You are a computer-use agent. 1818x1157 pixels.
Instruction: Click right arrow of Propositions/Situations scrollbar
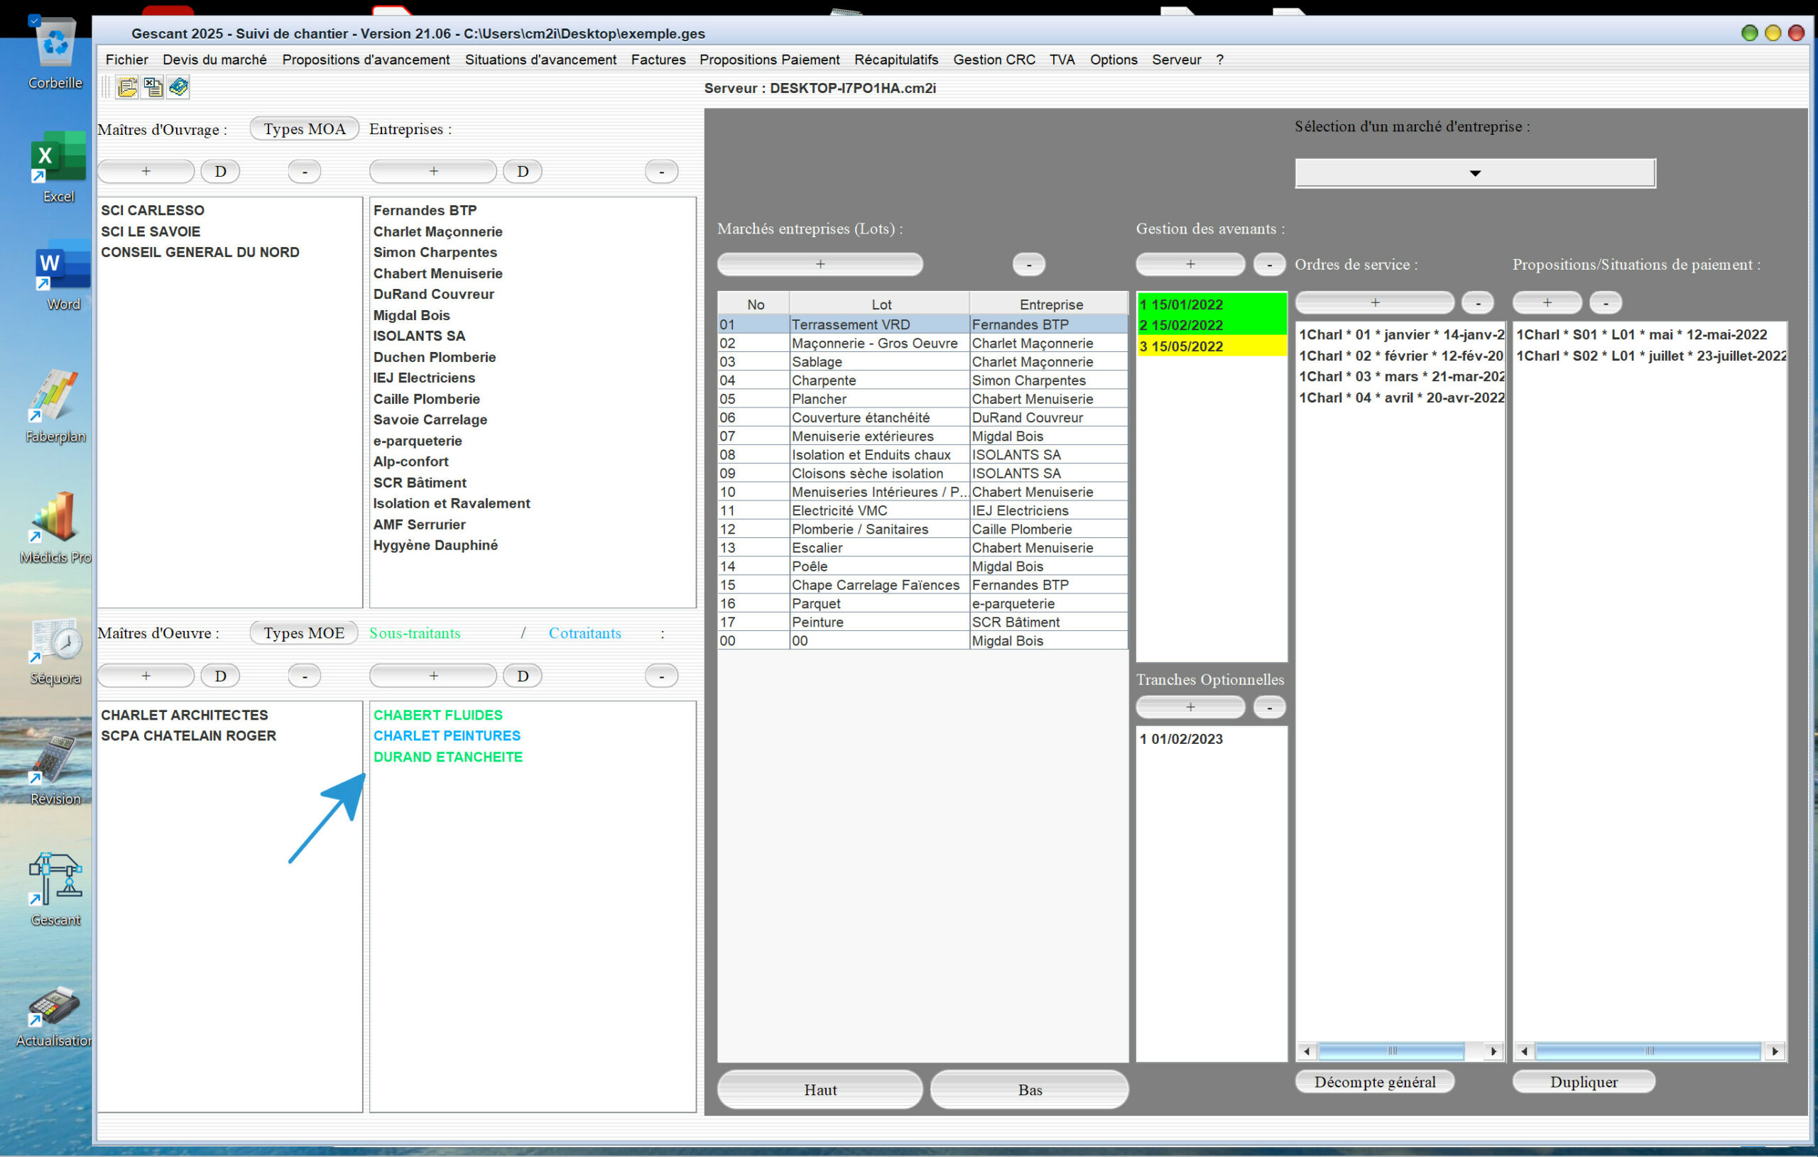(x=1774, y=1051)
